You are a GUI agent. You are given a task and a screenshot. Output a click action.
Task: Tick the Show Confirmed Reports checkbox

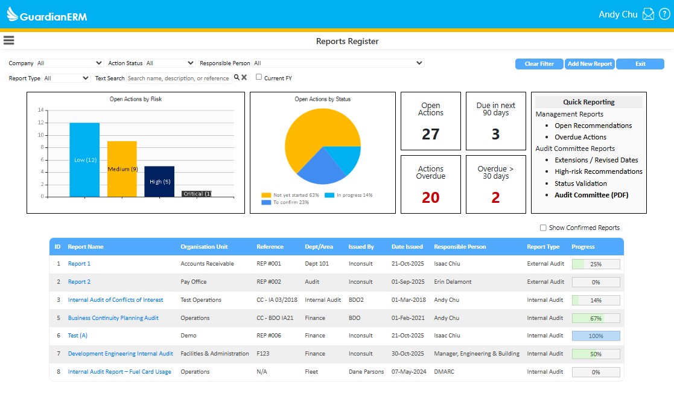tap(543, 228)
